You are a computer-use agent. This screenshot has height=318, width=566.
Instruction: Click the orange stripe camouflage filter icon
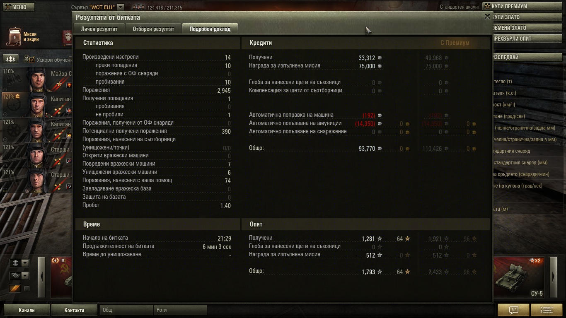tap(15, 289)
